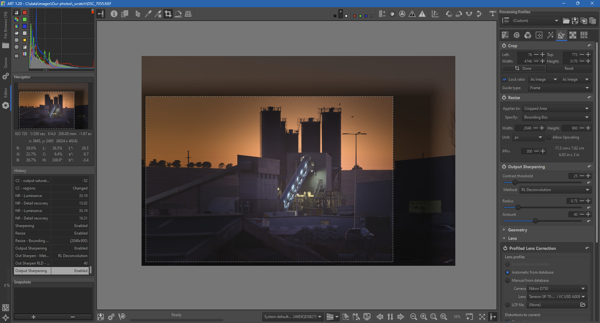The height and width of the screenshot is (323, 600).
Task: Click the perspective correction tool icon
Action: 188,14
